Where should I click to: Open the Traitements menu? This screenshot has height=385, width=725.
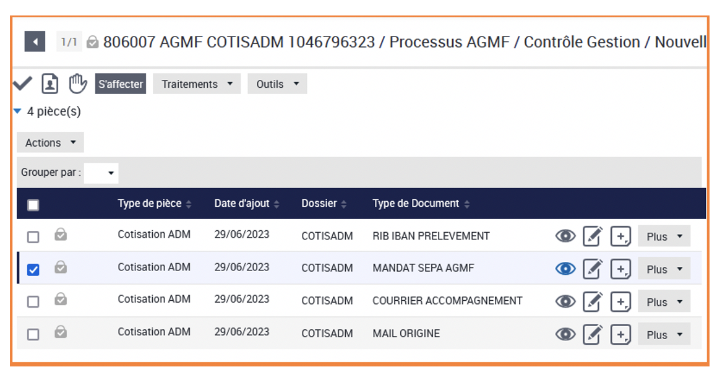click(x=197, y=84)
